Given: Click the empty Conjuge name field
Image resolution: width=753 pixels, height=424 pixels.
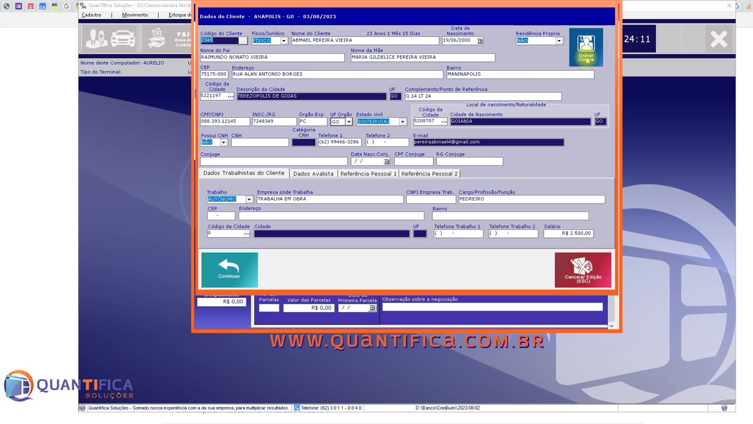Looking at the screenshot, I should [274, 161].
